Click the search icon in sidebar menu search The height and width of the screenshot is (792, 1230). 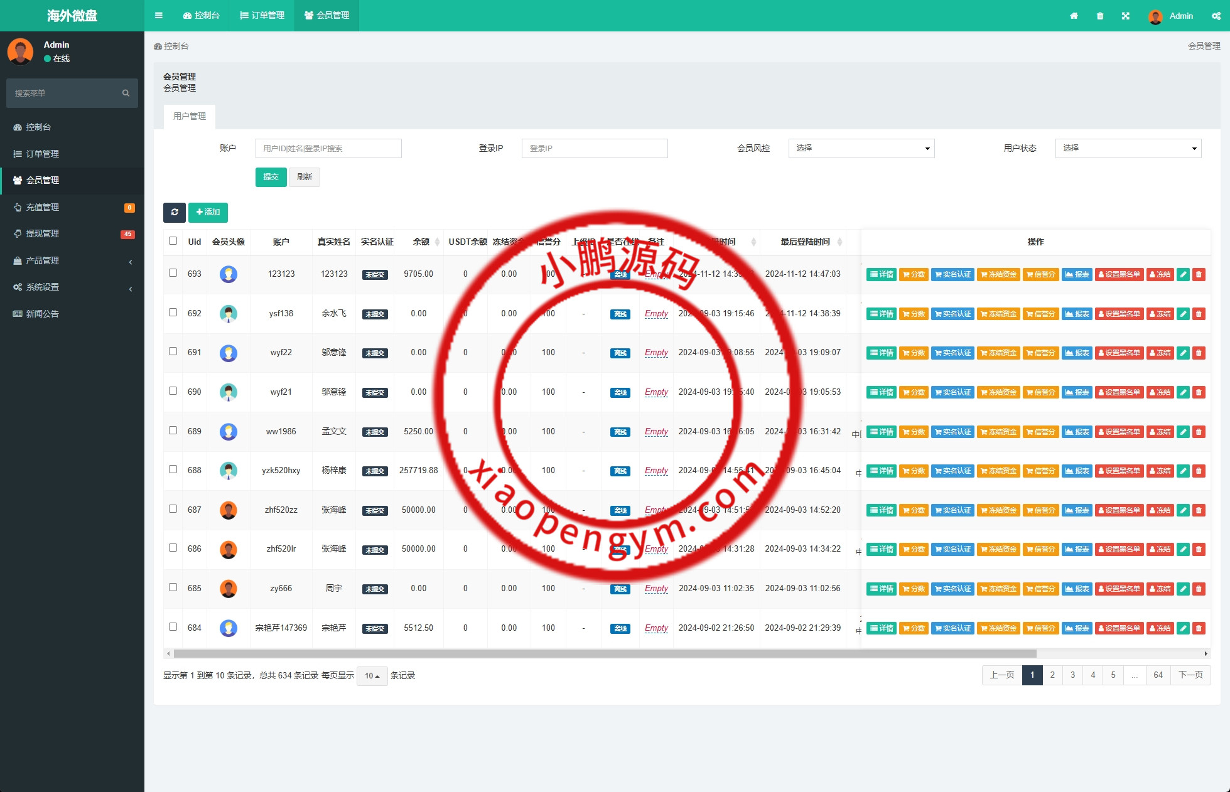coord(126,93)
